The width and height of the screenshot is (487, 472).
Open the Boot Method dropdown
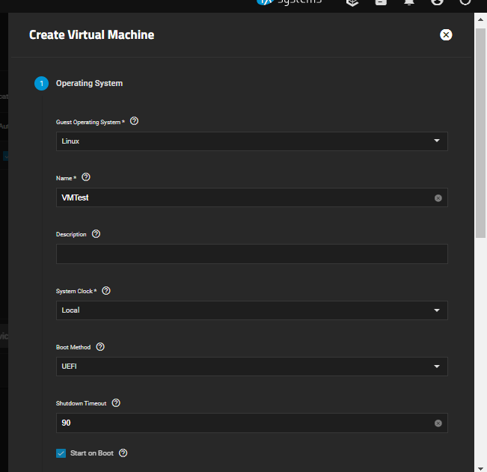click(x=252, y=367)
